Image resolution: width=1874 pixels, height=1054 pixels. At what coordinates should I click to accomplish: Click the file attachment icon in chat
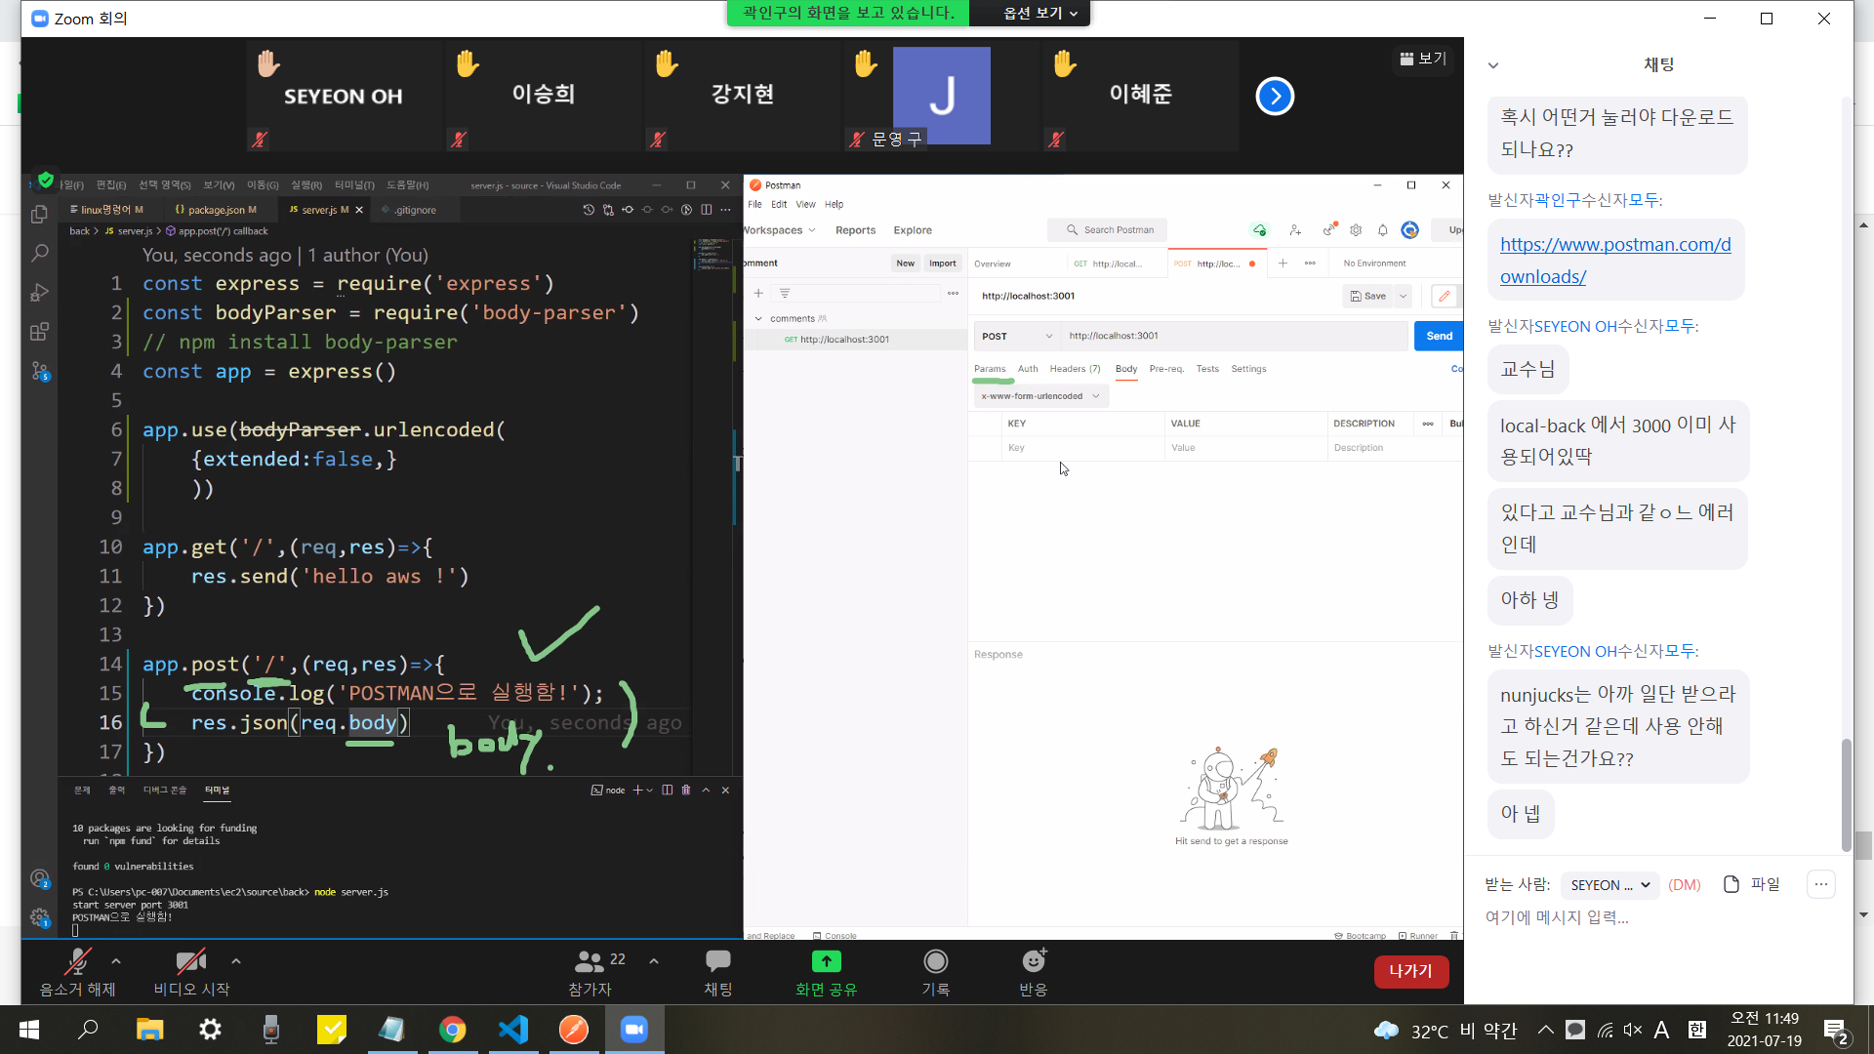tap(1731, 884)
